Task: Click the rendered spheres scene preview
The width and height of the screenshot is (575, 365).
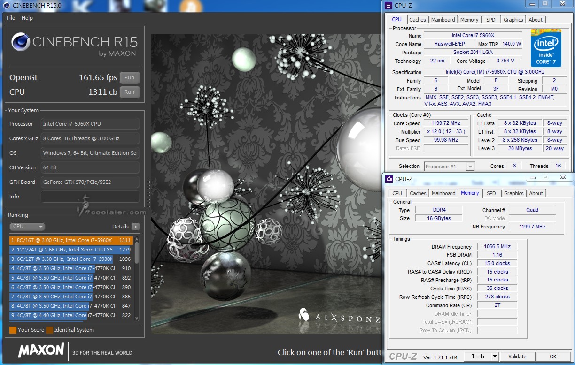Action: [x=266, y=184]
